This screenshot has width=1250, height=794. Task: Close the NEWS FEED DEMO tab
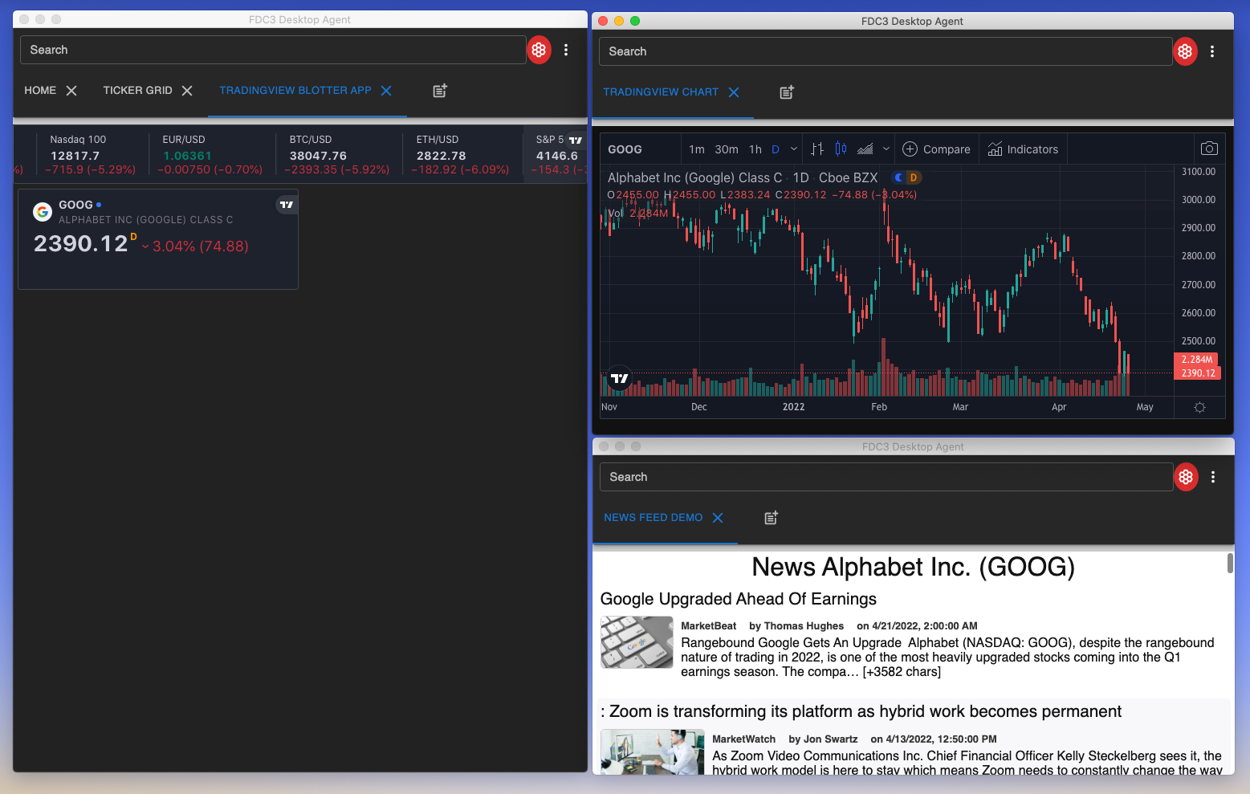(x=718, y=518)
